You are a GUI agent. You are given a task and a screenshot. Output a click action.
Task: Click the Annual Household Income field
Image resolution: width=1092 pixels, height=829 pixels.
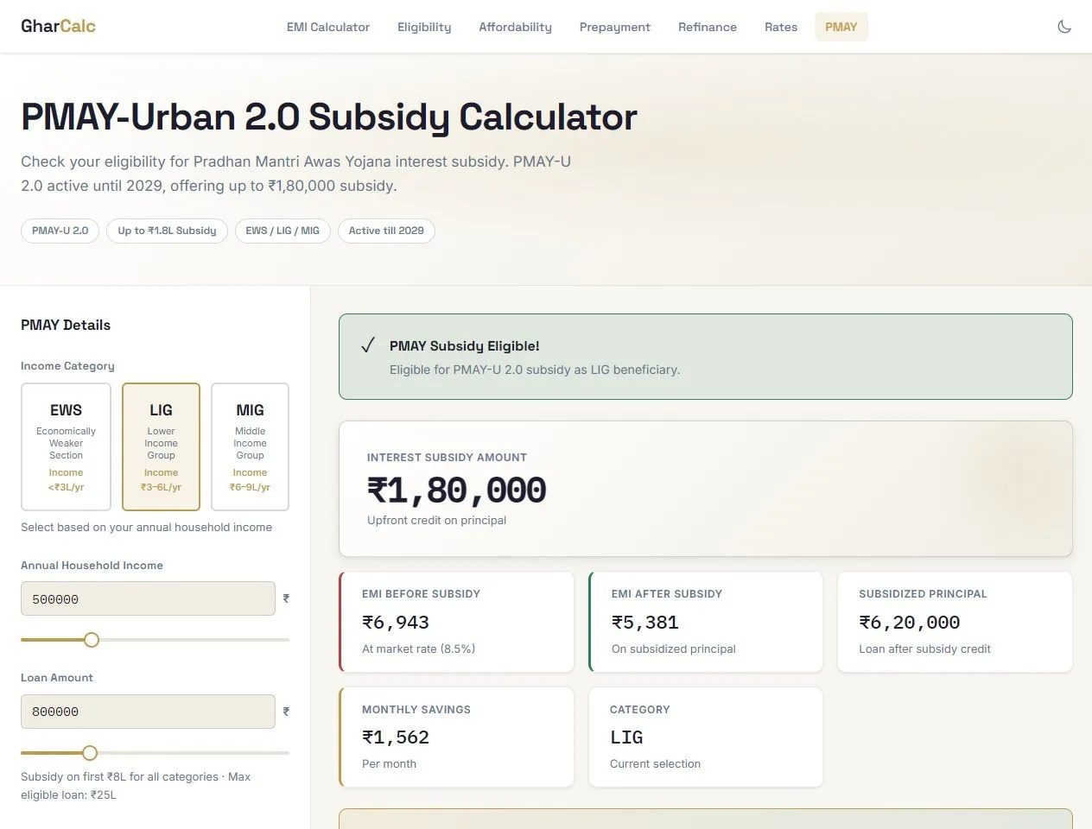[148, 598]
